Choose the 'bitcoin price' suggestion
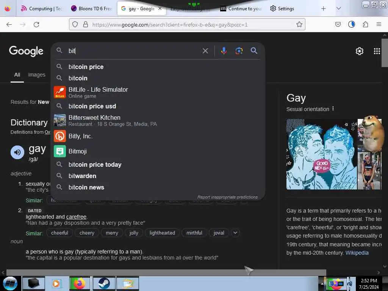This screenshot has width=388, height=291. [x=158, y=67]
